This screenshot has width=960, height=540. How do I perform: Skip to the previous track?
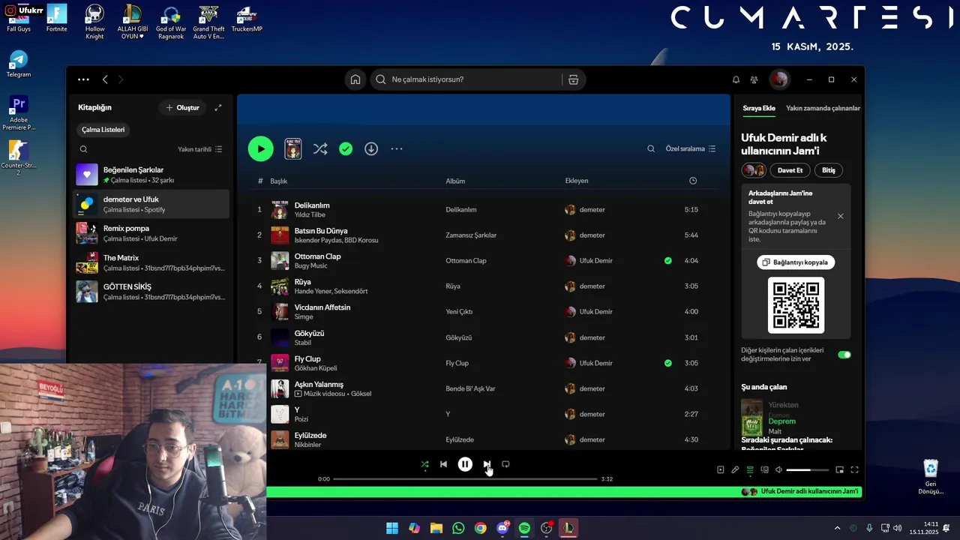click(x=443, y=464)
